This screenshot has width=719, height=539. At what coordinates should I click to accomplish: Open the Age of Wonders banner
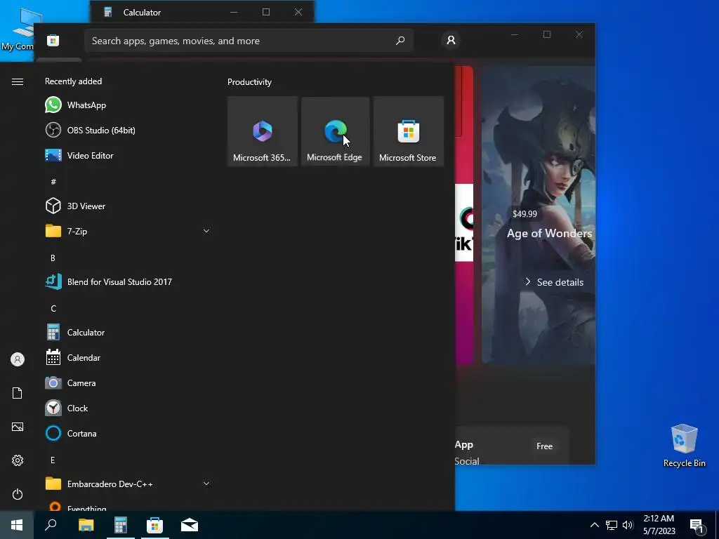pyautogui.click(x=539, y=215)
